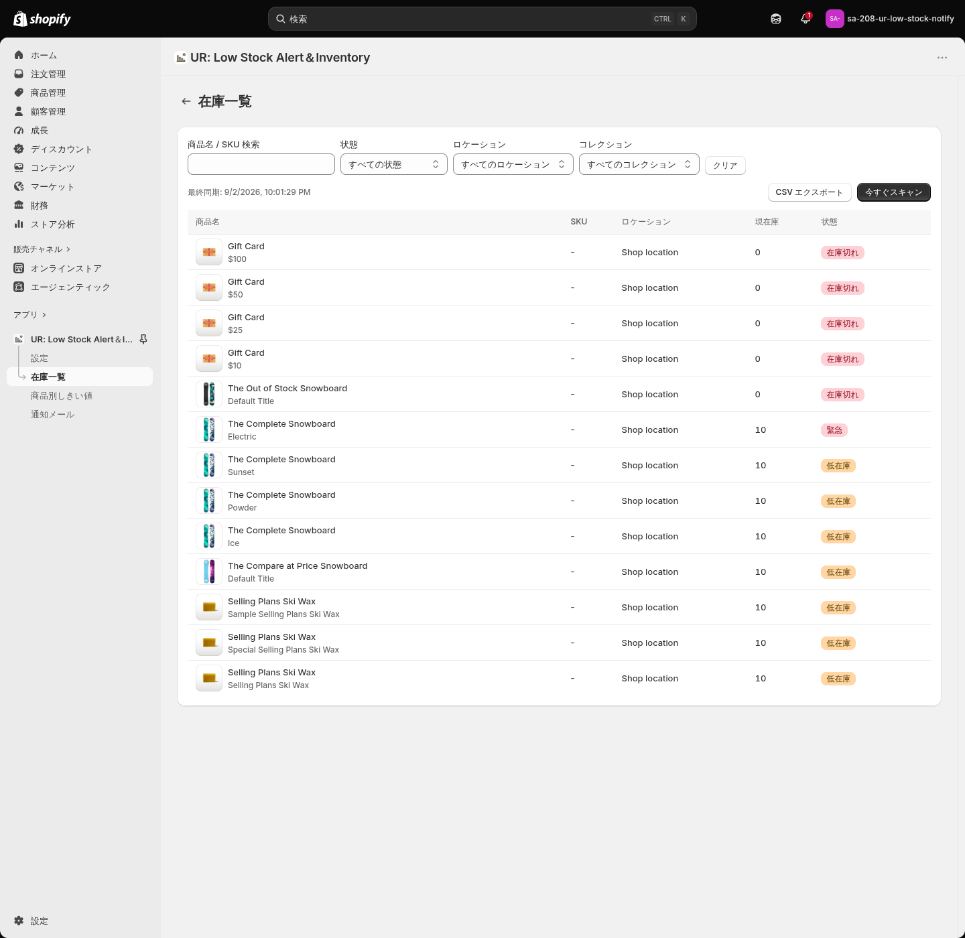Open 通知メール in the sidebar

pos(52,414)
